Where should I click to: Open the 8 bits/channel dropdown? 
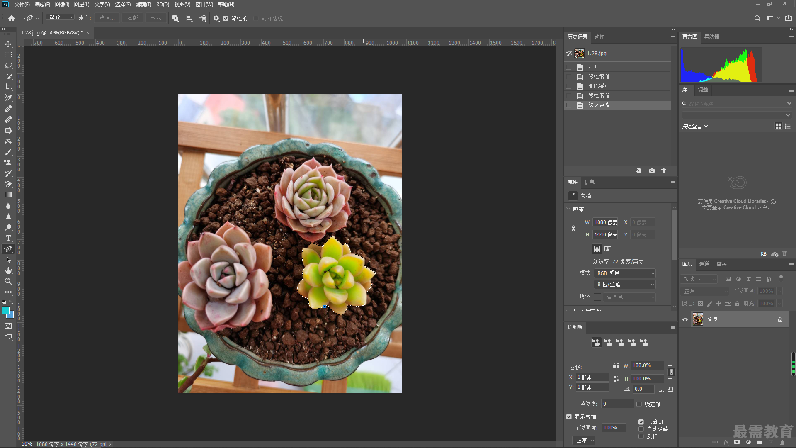point(625,285)
